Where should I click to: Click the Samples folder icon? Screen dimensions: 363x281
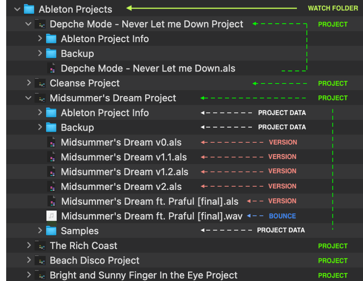coord(51,231)
